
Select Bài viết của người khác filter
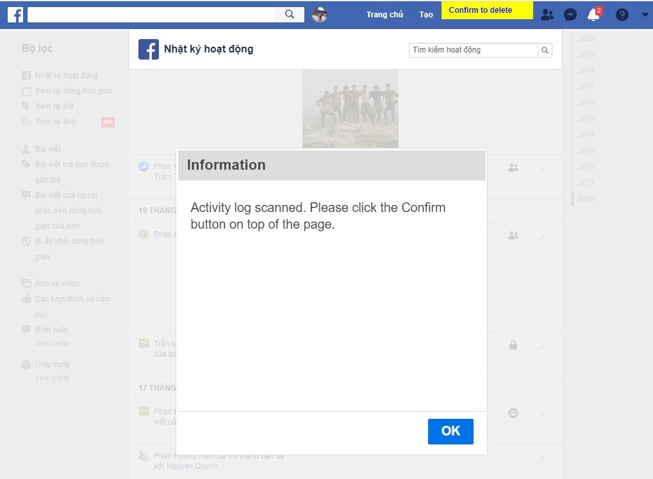(68, 210)
